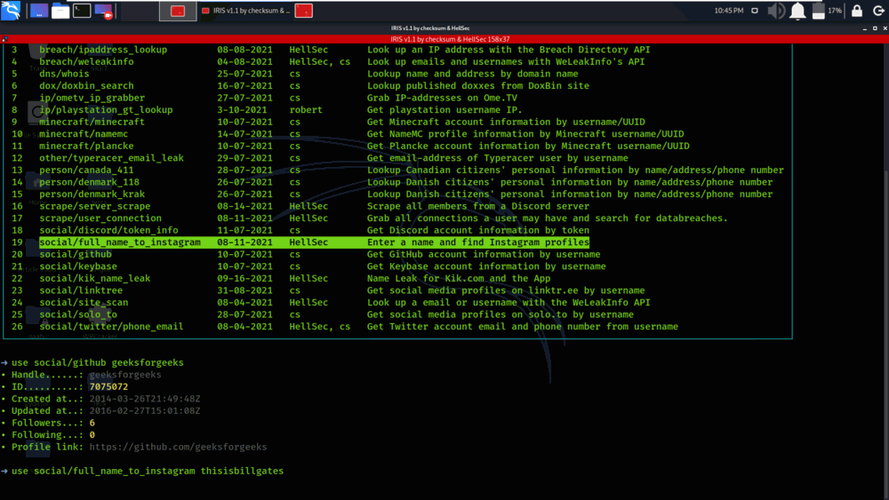889x500 pixels.
Task: Click the social/solo_to module name
Action: 78,314
